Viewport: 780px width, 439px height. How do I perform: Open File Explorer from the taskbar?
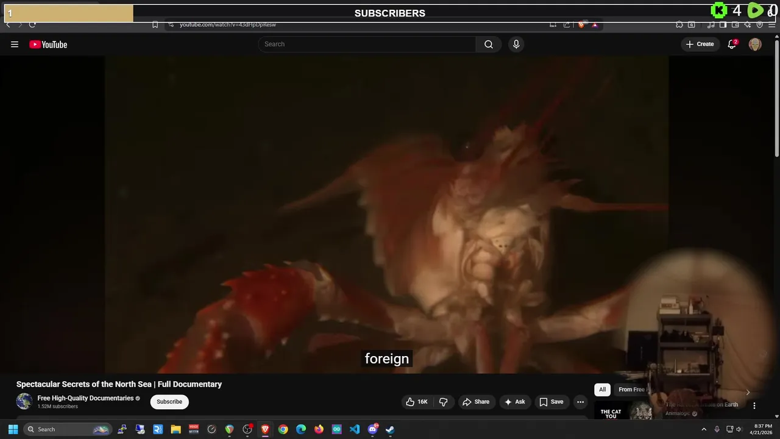tap(176, 429)
